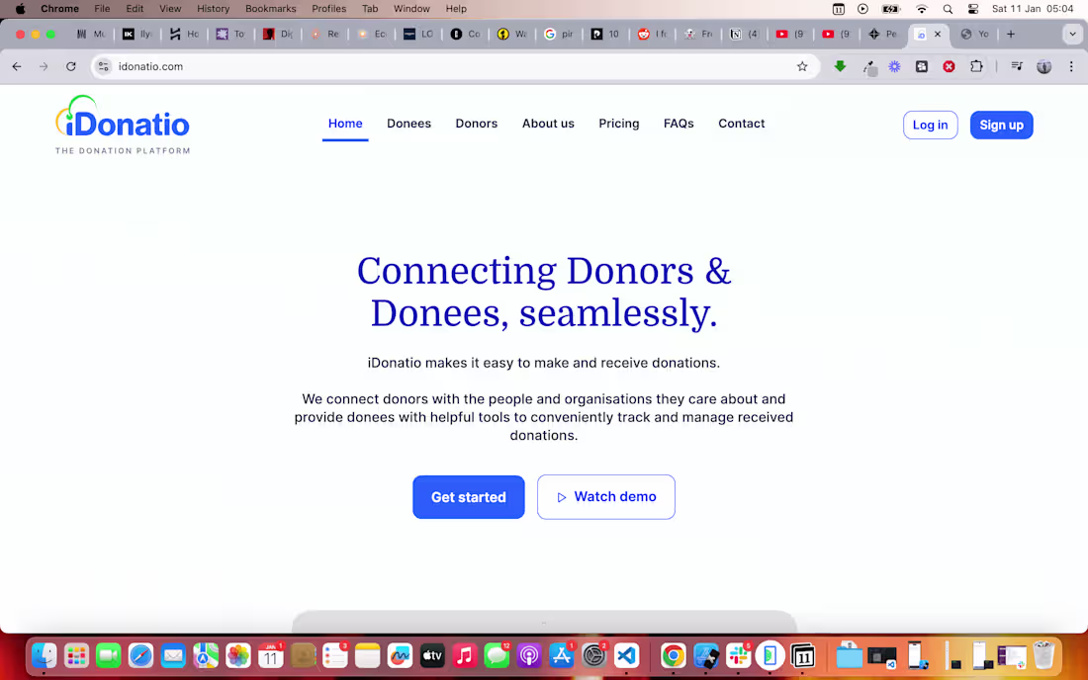Bookmark this page with the star icon
The width and height of the screenshot is (1088, 680).
pos(802,66)
